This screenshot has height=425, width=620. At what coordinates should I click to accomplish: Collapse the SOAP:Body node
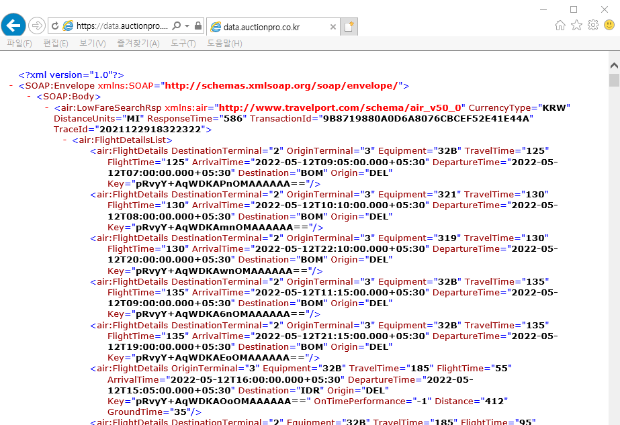pos(30,97)
